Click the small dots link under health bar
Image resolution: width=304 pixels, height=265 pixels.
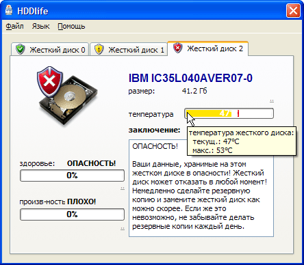(123, 189)
